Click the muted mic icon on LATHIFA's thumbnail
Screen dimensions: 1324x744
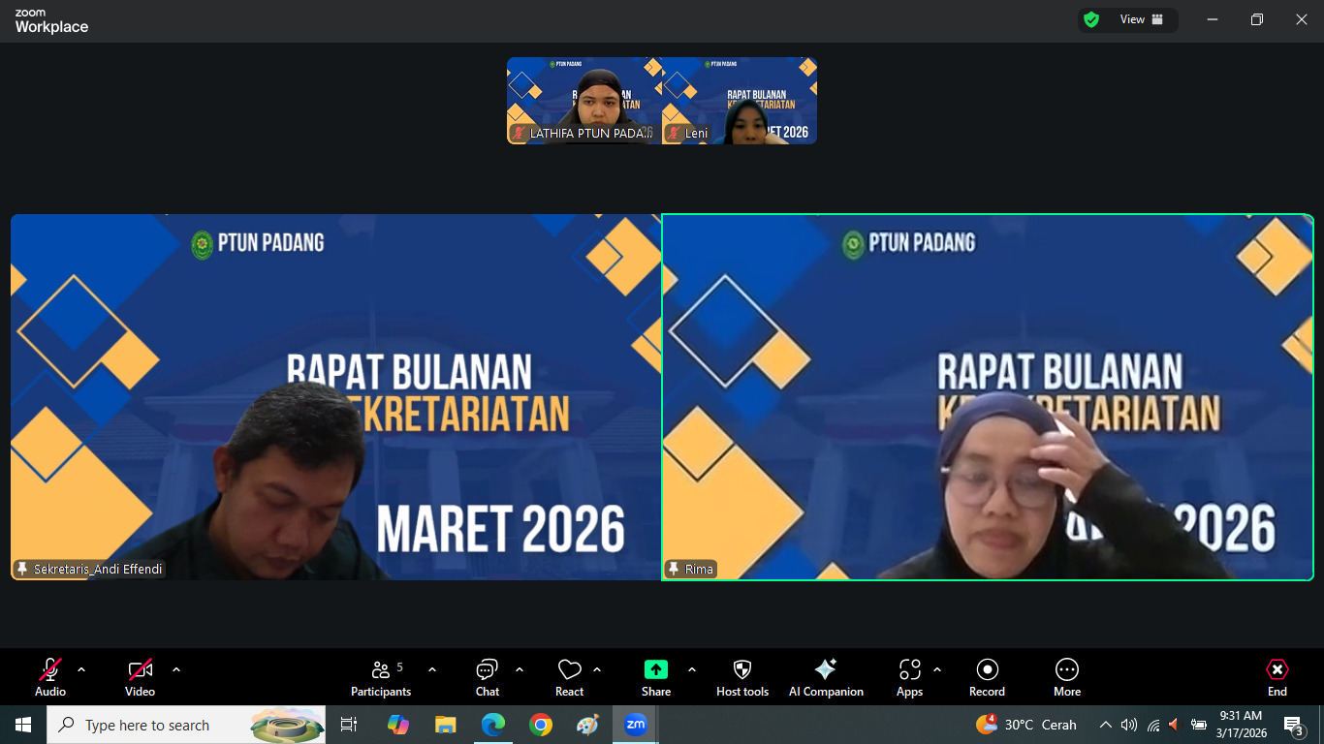click(x=519, y=134)
